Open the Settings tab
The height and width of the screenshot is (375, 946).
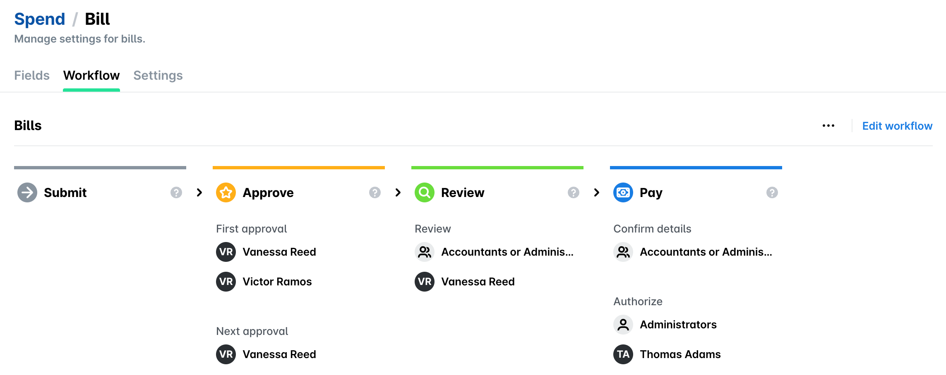coord(158,76)
